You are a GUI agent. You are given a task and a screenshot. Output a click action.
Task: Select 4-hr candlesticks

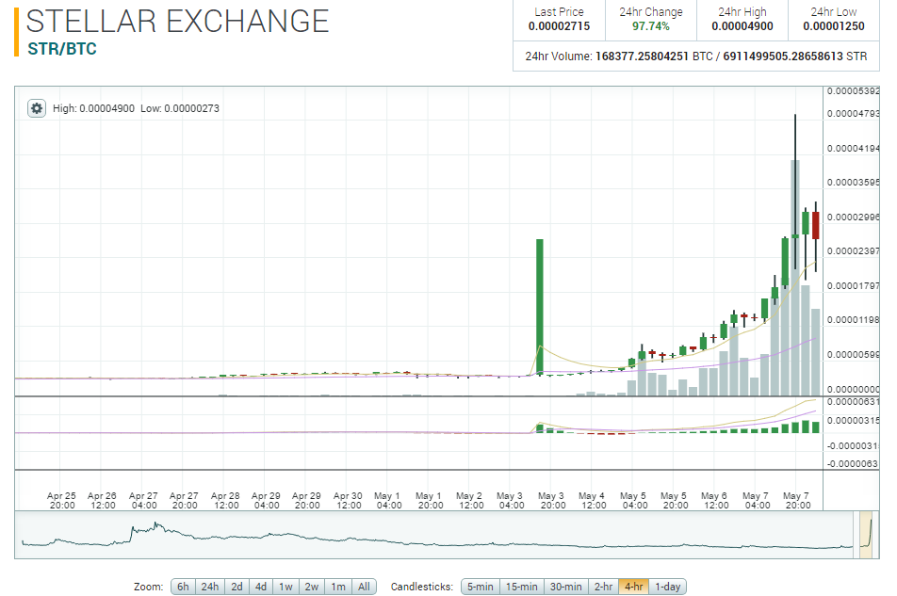click(x=634, y=587)
